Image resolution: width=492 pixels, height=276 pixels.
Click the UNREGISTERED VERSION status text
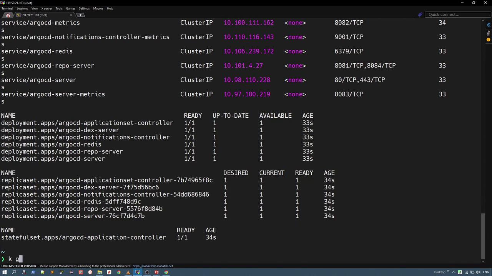coord(19,266)
